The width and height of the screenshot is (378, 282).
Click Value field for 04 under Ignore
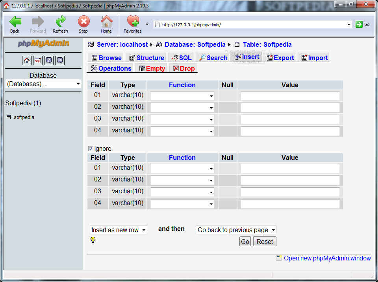click(290, 204)
